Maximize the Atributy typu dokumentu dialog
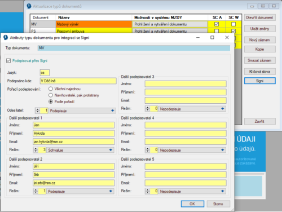Screen dimensions: 282x212 [x=212, y=37]
